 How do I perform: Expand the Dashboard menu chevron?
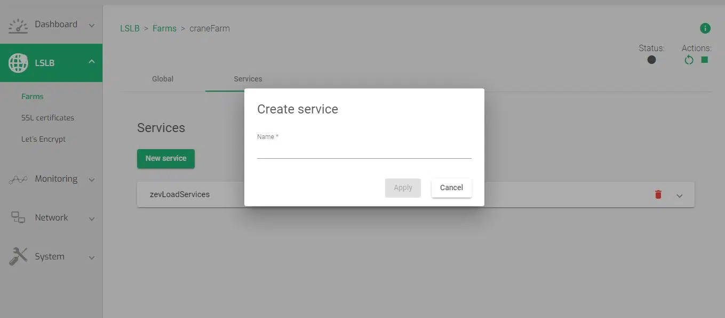(x=91, y=26)
